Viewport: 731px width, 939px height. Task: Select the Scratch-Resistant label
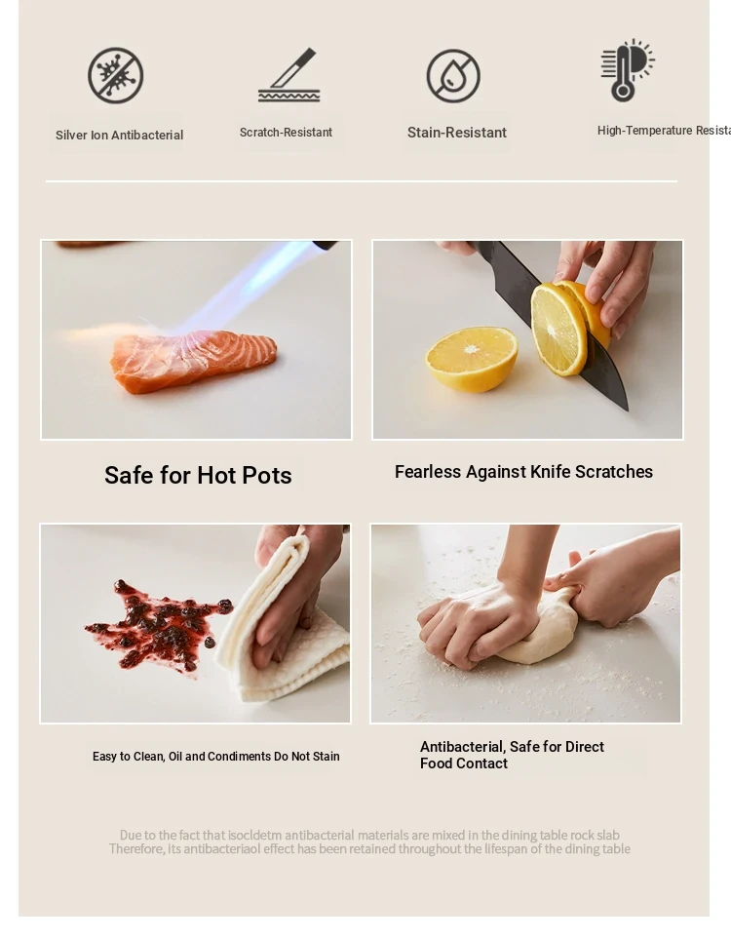pyautogui.click(x=286, y=133)
